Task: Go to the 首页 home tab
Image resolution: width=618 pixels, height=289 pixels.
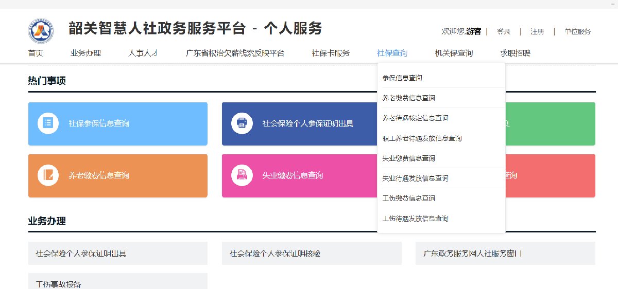Action: pos(36,53)
